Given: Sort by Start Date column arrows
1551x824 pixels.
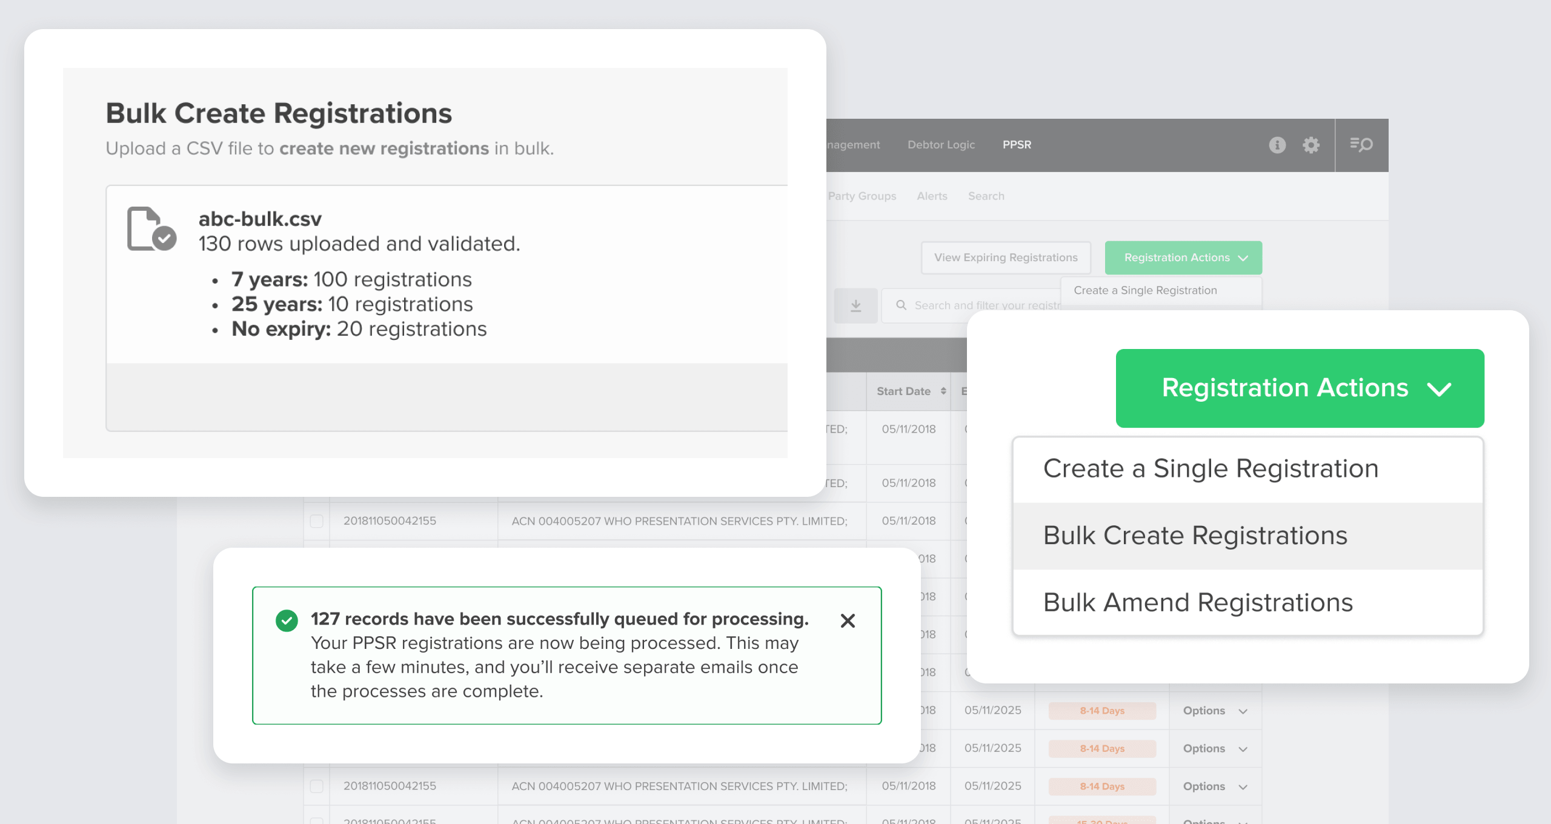Looking at the screenshot, I should tap(943, 391).
